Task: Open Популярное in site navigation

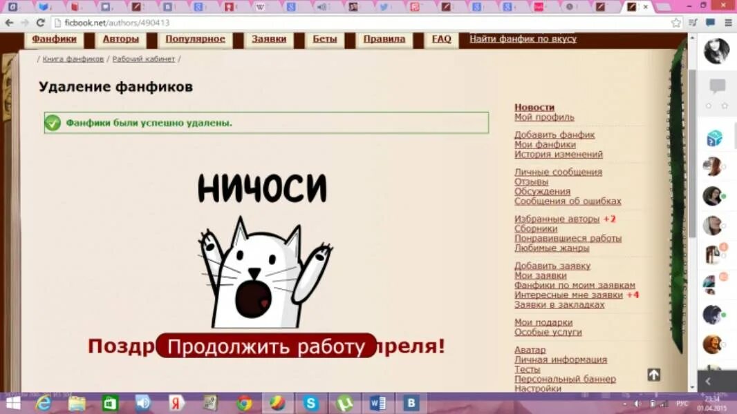Action: point(195,39)
